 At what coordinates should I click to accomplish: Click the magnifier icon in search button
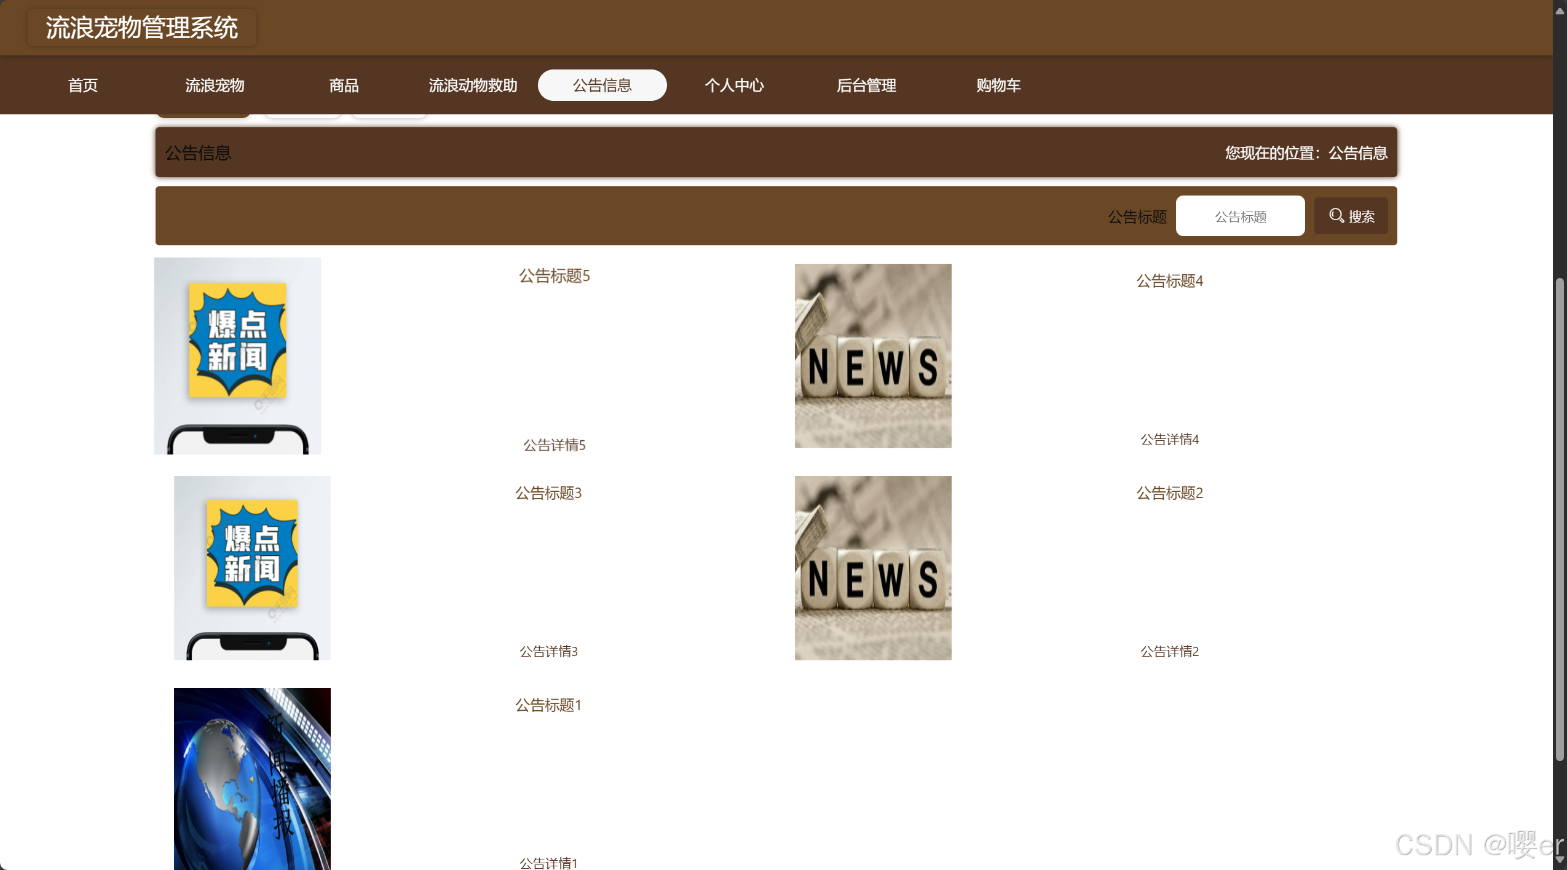tap(1336, 216)
